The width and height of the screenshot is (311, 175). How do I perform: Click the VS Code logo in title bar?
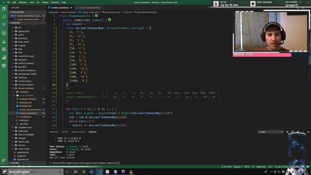pos(3,2)
